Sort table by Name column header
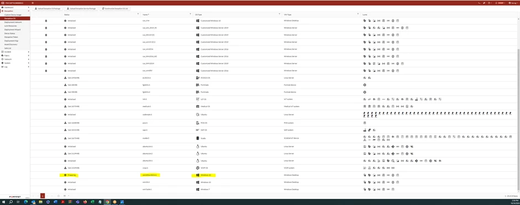This screenshot has height=205, width=520. tap(145, 14)
